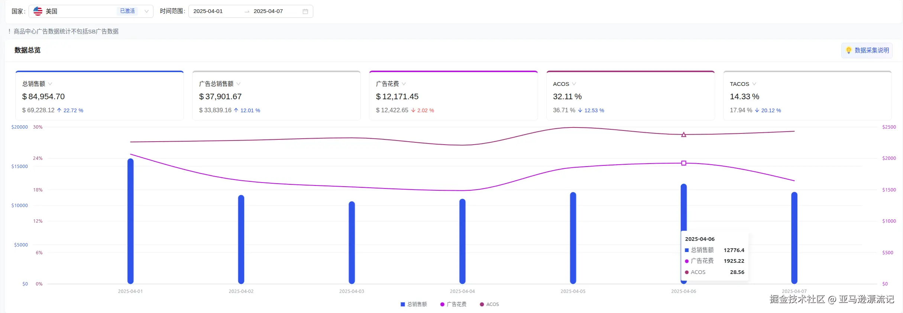This screenshot has height=313, width=903.
Task: Click the arrow between the two dates
Action: coord(247,12)
